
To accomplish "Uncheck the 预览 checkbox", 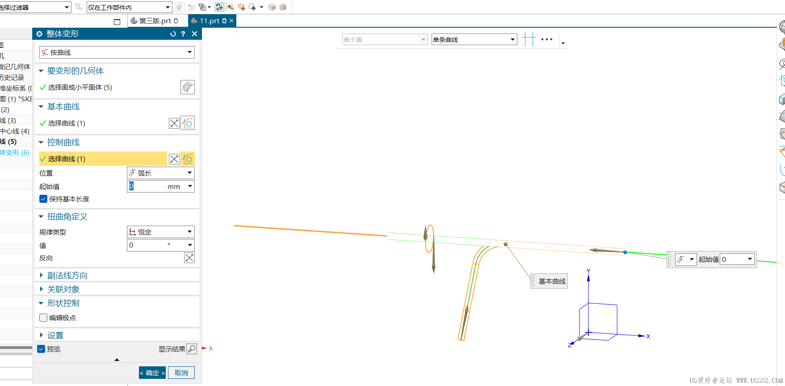I will tap(41, 349).
